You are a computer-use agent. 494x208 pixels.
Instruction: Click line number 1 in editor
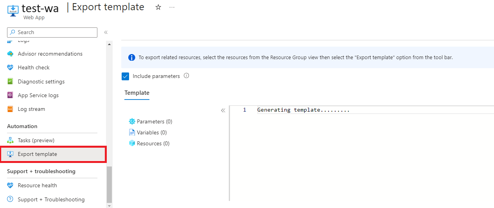[x=244, y=110]
